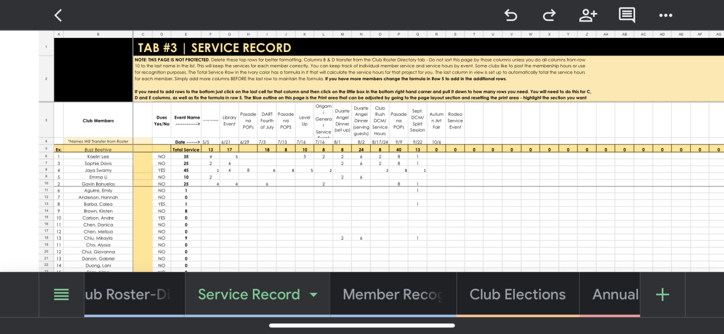724x334 pixels.
Task: Add a new sheet with plus icon
Action: click(x=662, y=294)
